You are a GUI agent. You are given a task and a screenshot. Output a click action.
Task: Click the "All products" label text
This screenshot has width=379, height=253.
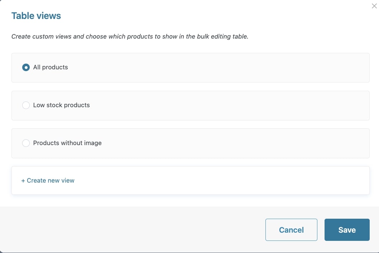tap(51, 68)
